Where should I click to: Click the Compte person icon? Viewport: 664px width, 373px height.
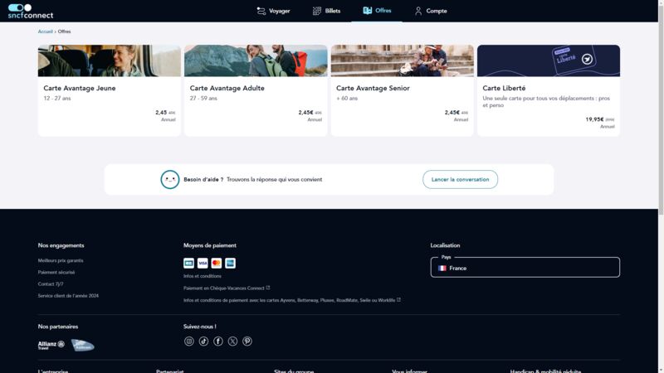click(x=418, y=11)
